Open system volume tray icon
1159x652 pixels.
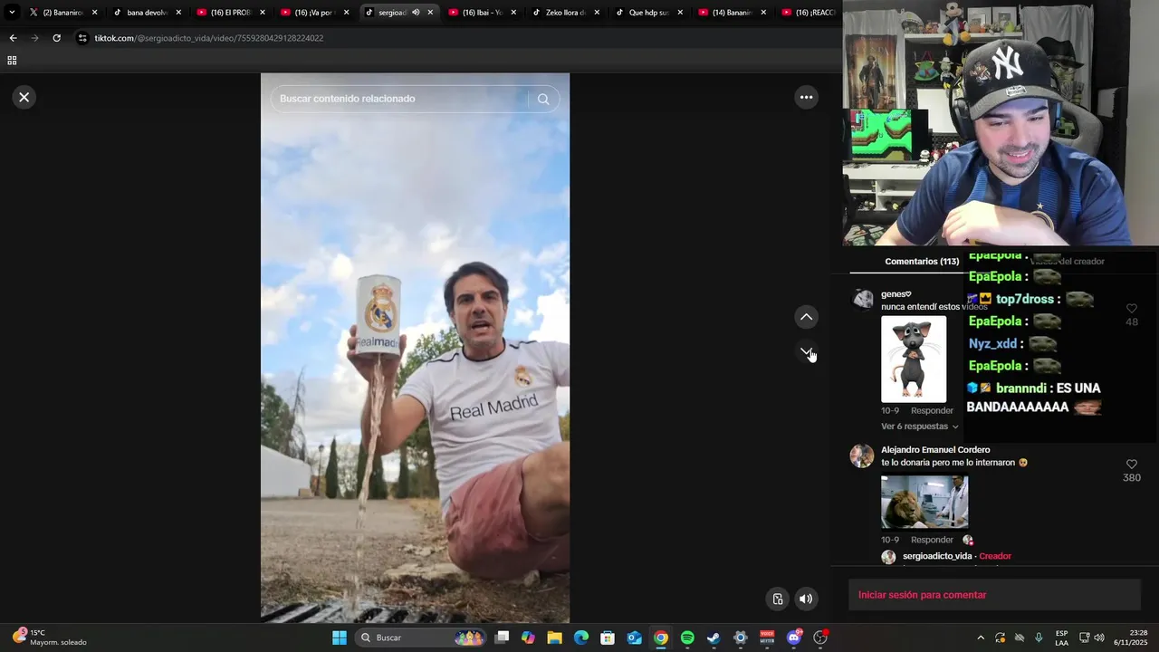pyautogui.click(x=1099, y=638)
